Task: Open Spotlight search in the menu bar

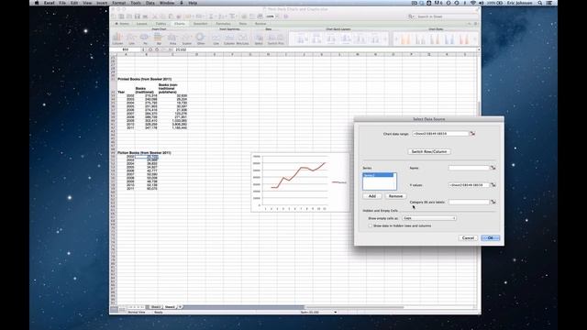Action: point(540,3)
